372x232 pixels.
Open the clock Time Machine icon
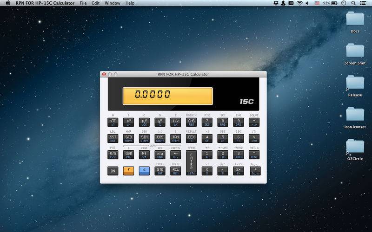(344, 3)
